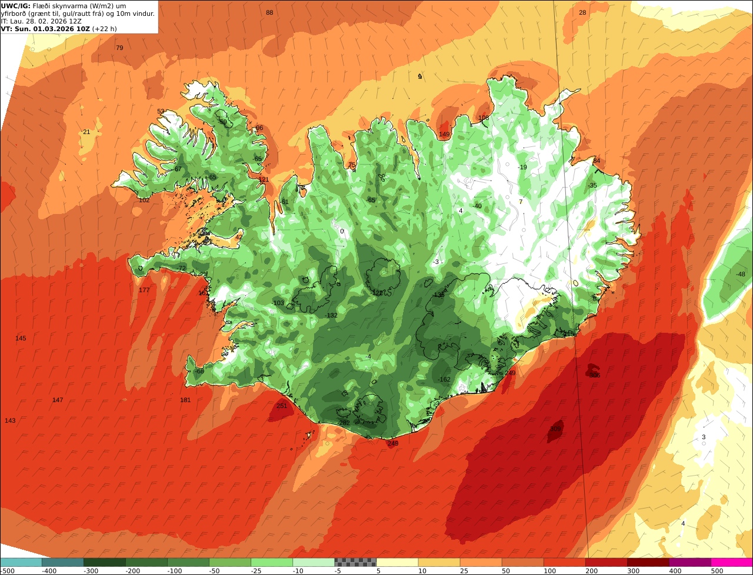Select the value '-135' at Vatnajökull's edge
This screenshot has width=753, height=575.
438,295
